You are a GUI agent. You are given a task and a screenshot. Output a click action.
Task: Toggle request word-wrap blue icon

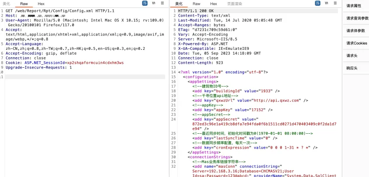[x=145, y=3]
